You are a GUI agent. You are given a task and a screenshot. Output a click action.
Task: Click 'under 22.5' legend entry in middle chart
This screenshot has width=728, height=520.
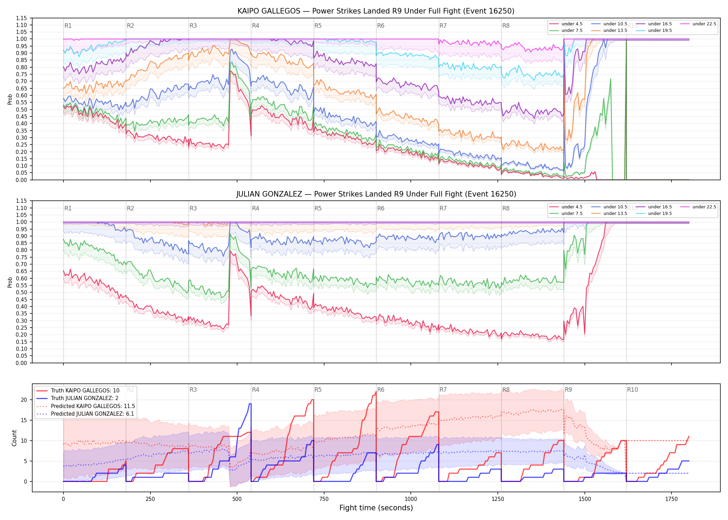698,207
